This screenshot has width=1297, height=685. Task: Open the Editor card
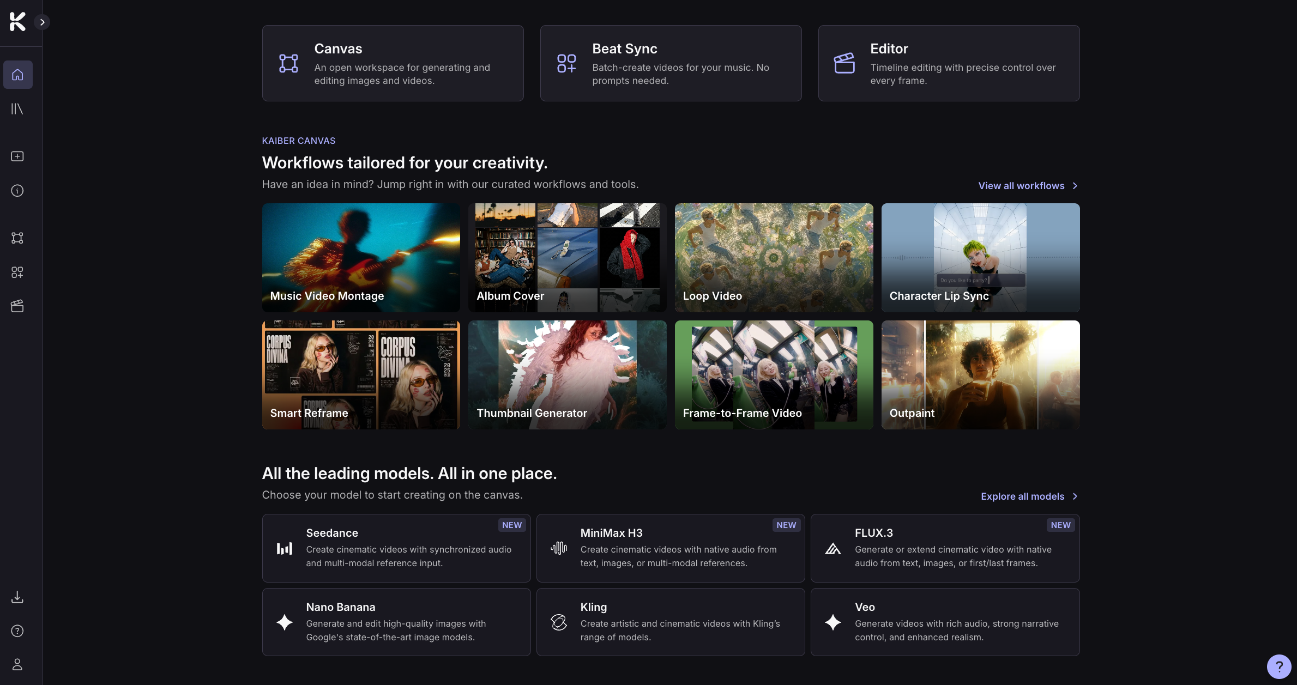coord(949,63)
